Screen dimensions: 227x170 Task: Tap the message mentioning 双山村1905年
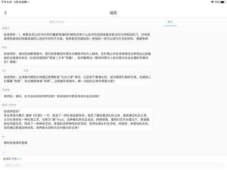click(x=77, y=37)
